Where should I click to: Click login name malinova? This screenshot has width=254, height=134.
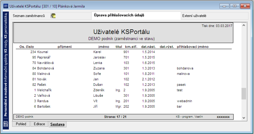click(x=183, y=74)
